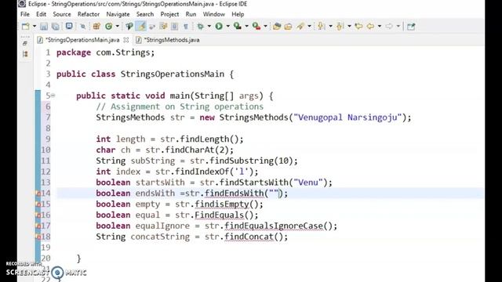Open the Project menu
The height and width of the screenshot is (282, 502).
(169, 14)
